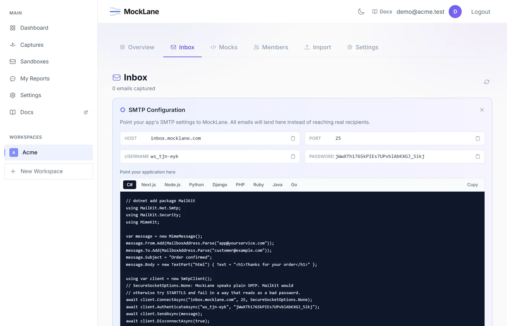Screen dimensions: 507x326
Task: Switch code sample to Next.js
Action: coord(148,185)
